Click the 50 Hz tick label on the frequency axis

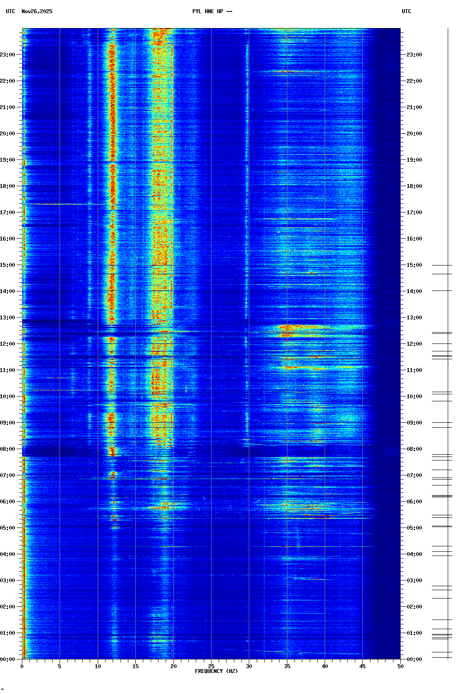(x=400, y=666)
